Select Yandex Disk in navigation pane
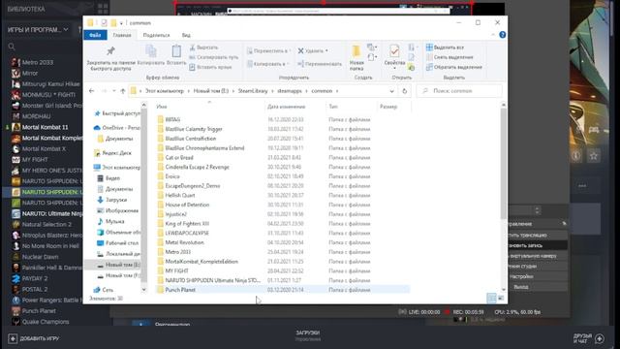 113,153
